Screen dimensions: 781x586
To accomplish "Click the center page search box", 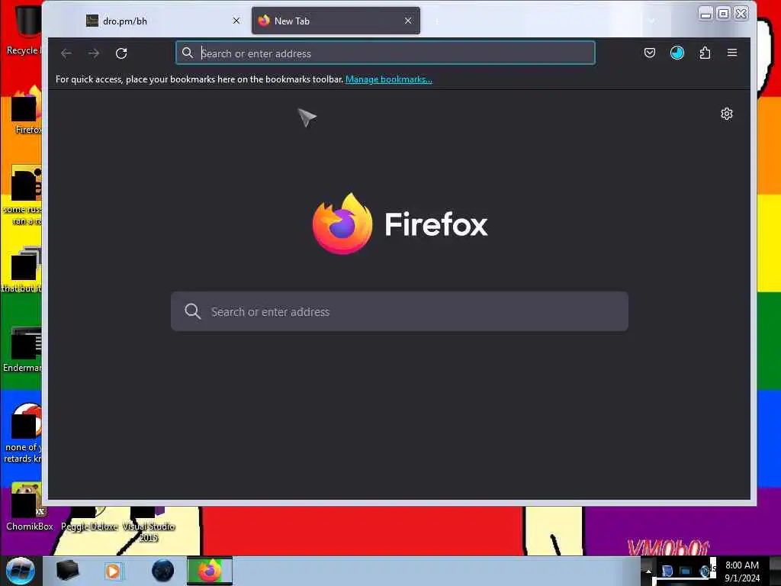I will point(400,311).
